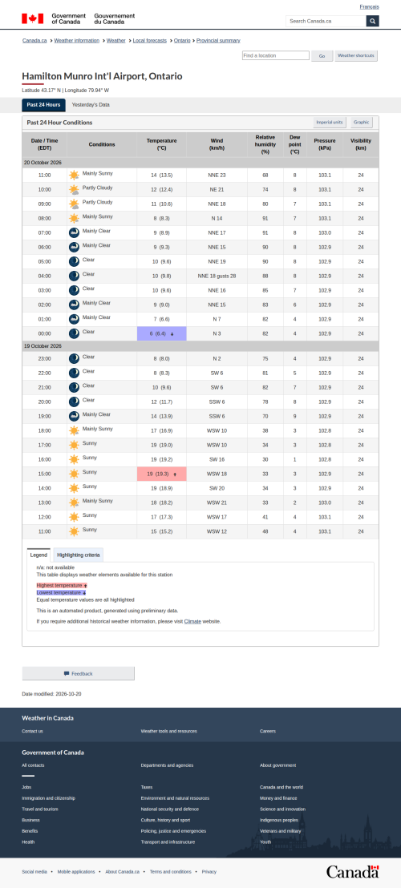Open the Highlighting criteria tab
This screenshot has height=888, width=401.
click(79, 555)
